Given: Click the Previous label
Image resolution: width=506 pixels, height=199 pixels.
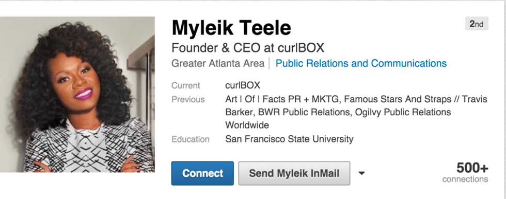Looking at the screenshot, I should [x=188, y=99].
